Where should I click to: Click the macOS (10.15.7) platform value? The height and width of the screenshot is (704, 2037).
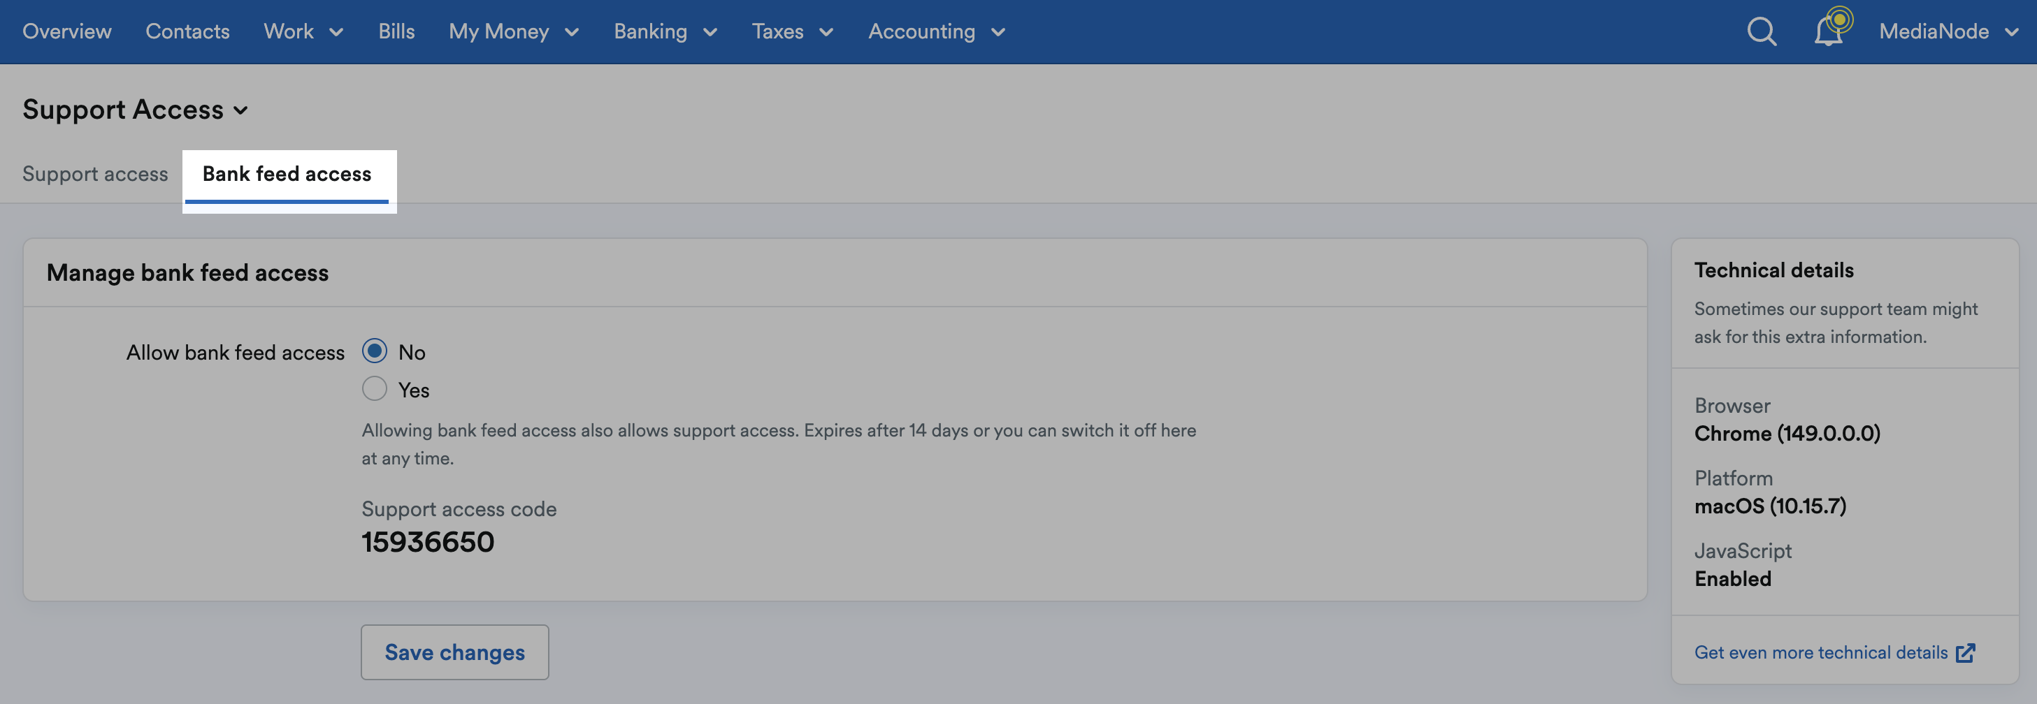pyautogui.click(x=1770, y=506)
